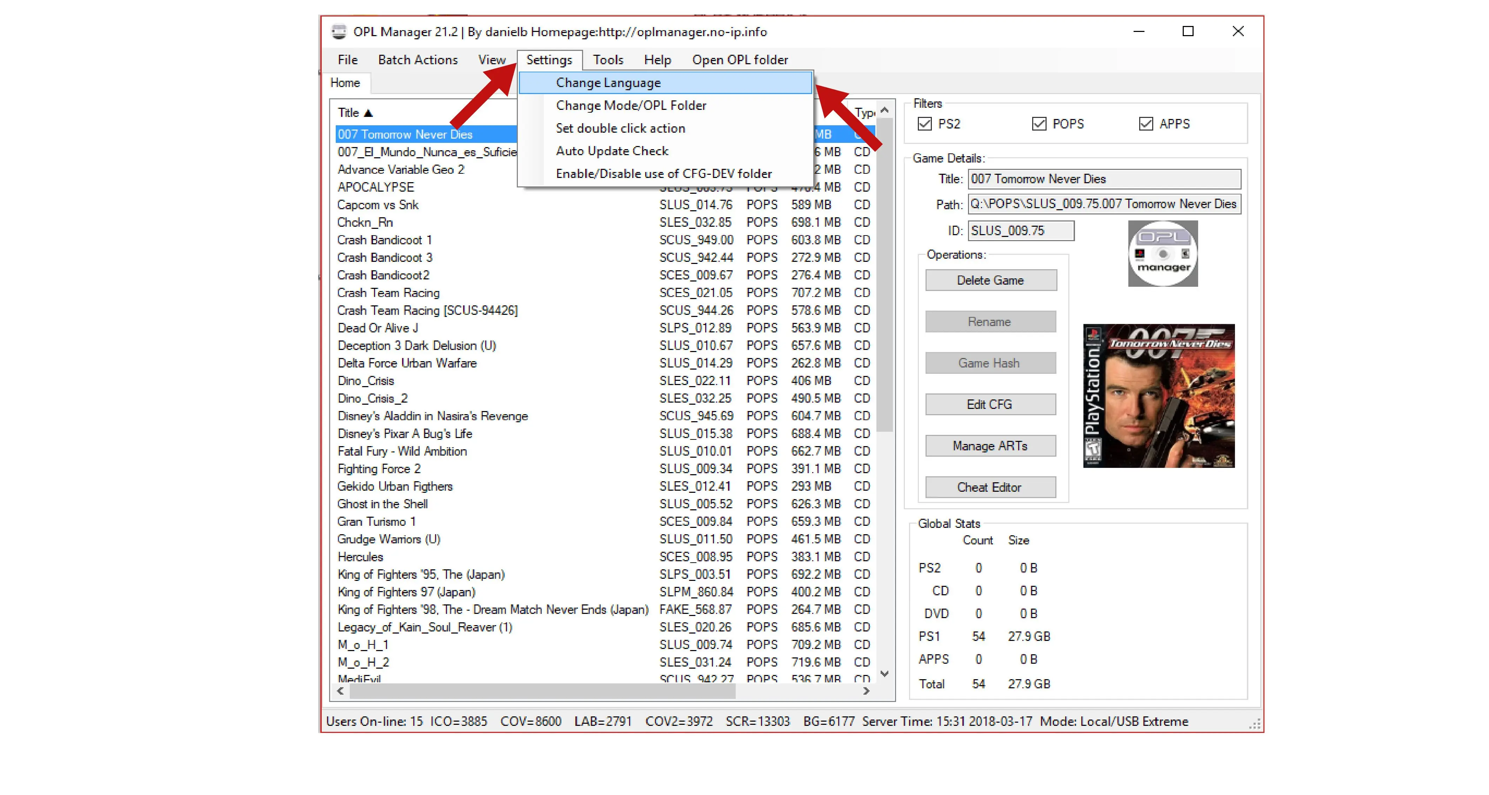This screenshot has width=1489, height=795.
Task: Click the OPL Manager title bar icon
Action: point(339,31)
